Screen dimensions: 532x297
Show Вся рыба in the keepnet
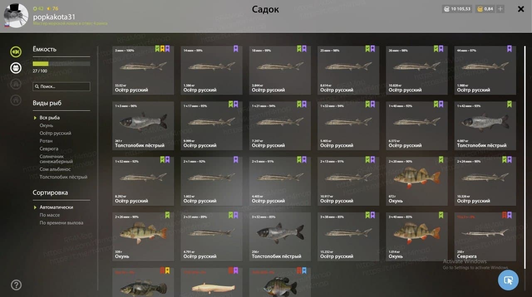(49, 118)
